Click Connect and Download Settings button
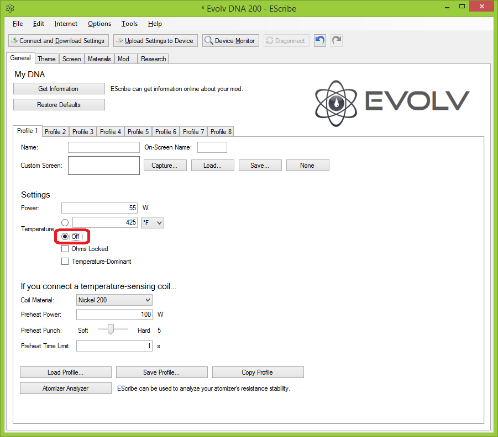 57,41
